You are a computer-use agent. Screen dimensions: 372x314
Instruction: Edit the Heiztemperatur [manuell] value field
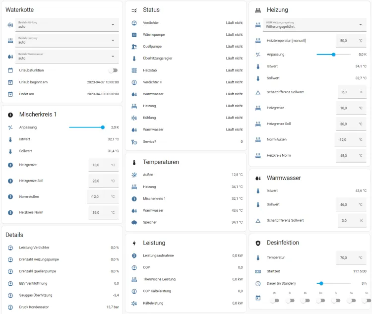pyautogui.click(x=351, y=41)
